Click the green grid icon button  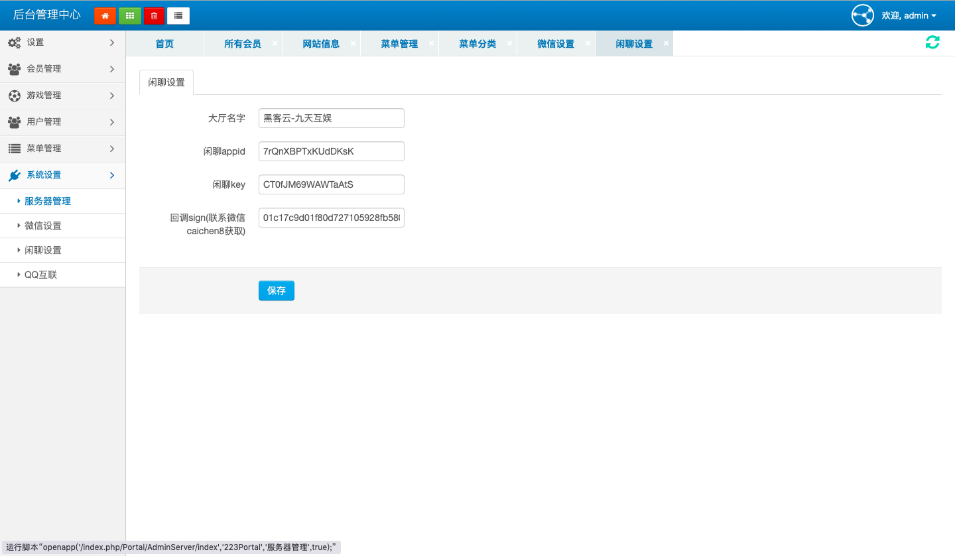click(x=129, y=16)
